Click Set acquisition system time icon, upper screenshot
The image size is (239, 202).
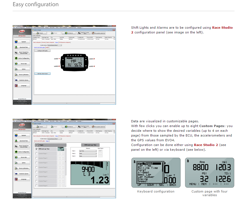coord(93,33)
